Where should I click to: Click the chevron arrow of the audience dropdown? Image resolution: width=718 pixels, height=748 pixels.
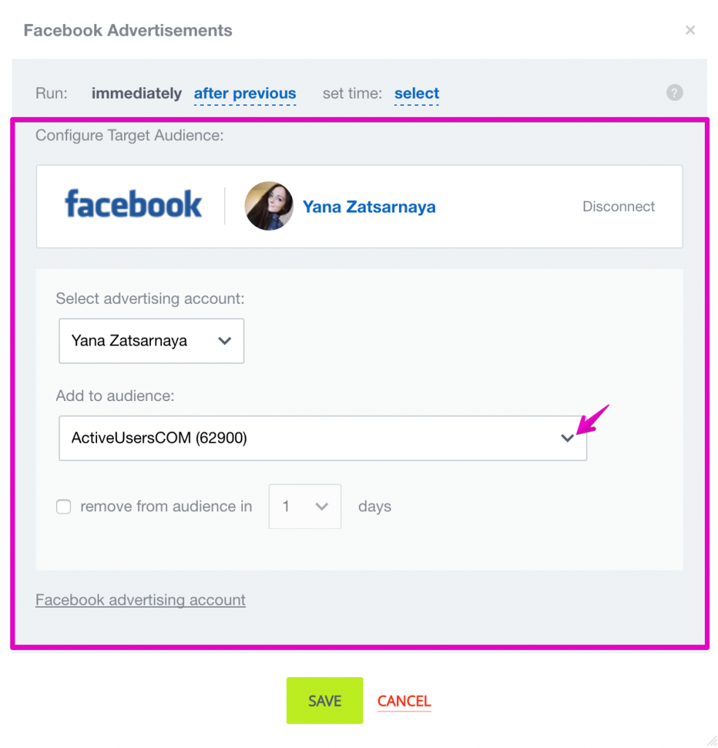pyautogui.click(x=567, y=438)
